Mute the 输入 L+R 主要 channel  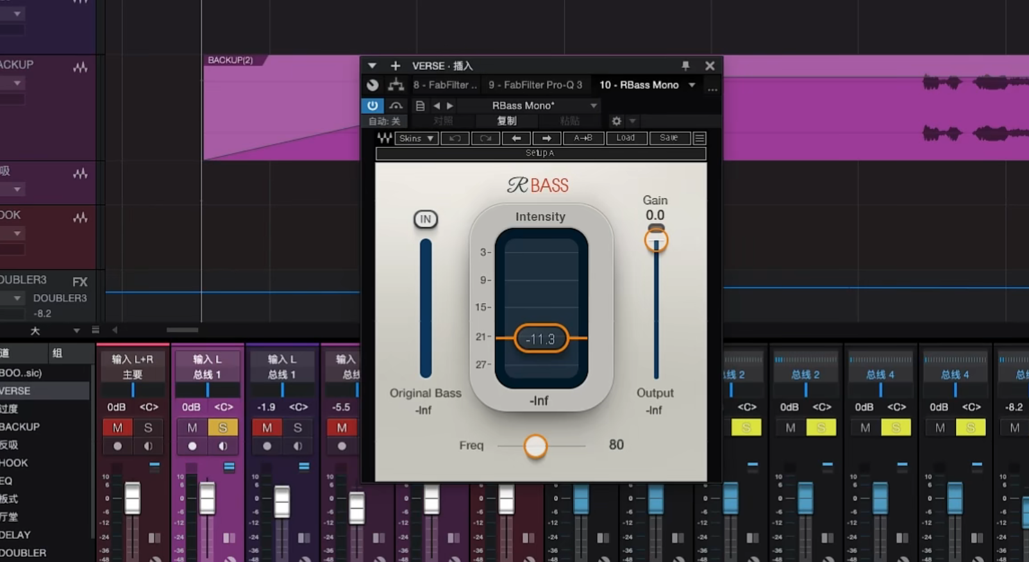pos(117,427)
